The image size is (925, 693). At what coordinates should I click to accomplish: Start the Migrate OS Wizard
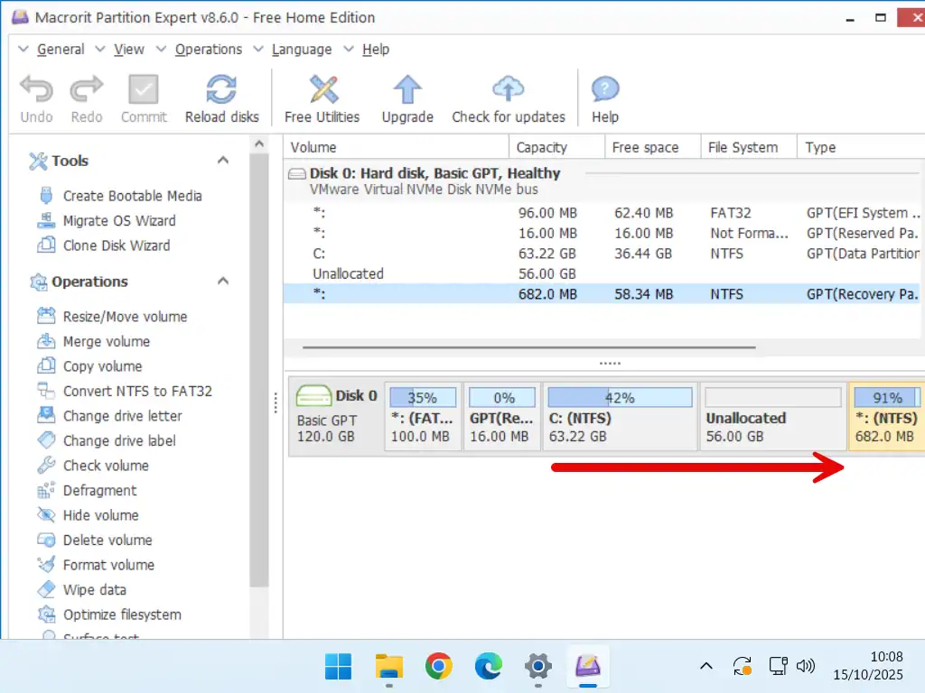pos(119,221)
